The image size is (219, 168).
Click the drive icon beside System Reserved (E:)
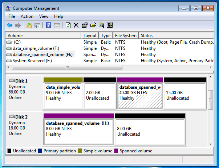(9, 61)
